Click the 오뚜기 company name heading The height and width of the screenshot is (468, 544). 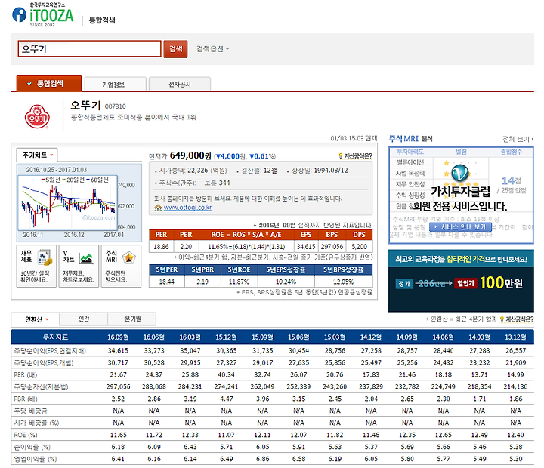(85, 105)
